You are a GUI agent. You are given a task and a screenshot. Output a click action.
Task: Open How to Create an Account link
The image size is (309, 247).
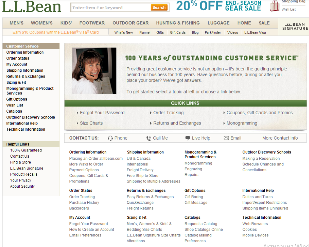point(91,230)
